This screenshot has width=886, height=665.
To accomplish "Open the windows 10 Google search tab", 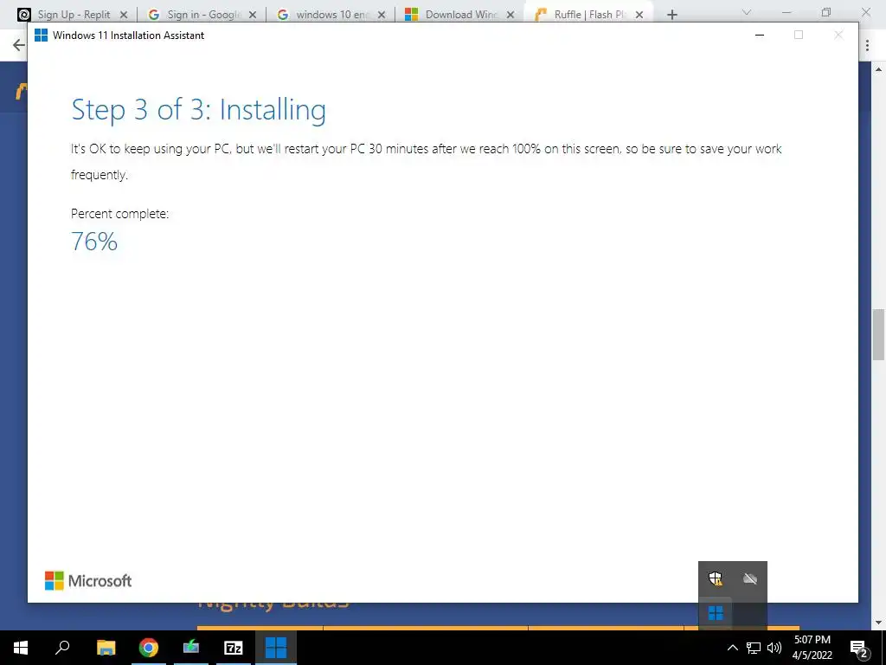I will click(x=330, y=15).
